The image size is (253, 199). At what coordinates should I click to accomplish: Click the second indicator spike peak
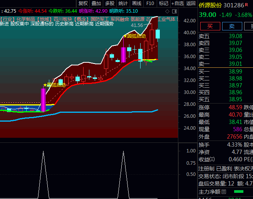click(124, 151)
